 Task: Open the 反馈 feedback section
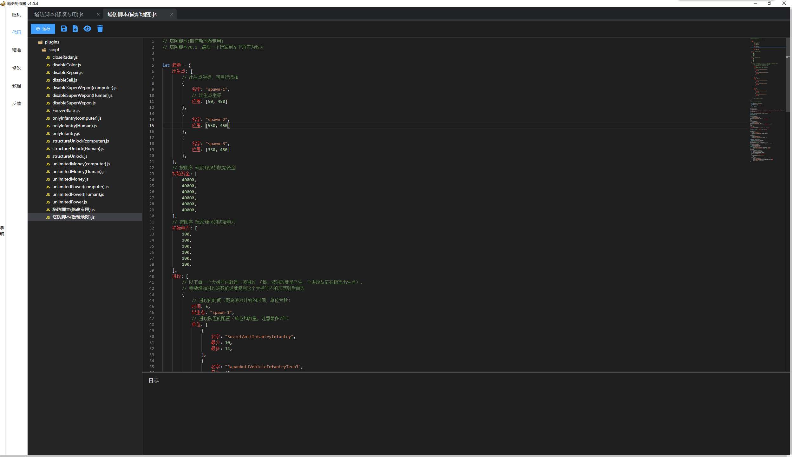coord(16,103)
